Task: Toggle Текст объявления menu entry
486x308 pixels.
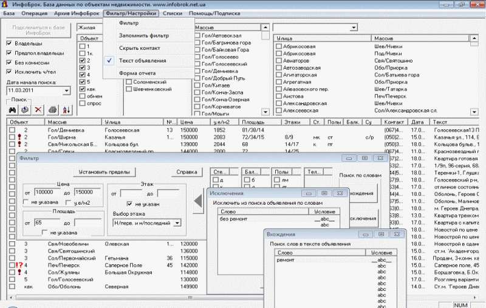Action: [148, 60]
